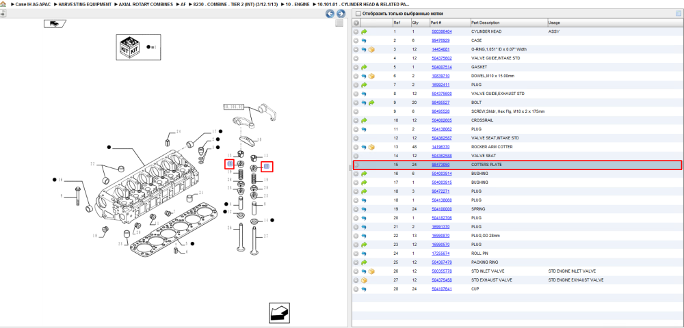
Task: Click callout 27 next to the exhaust valve
Action: [x=265, y=236]
